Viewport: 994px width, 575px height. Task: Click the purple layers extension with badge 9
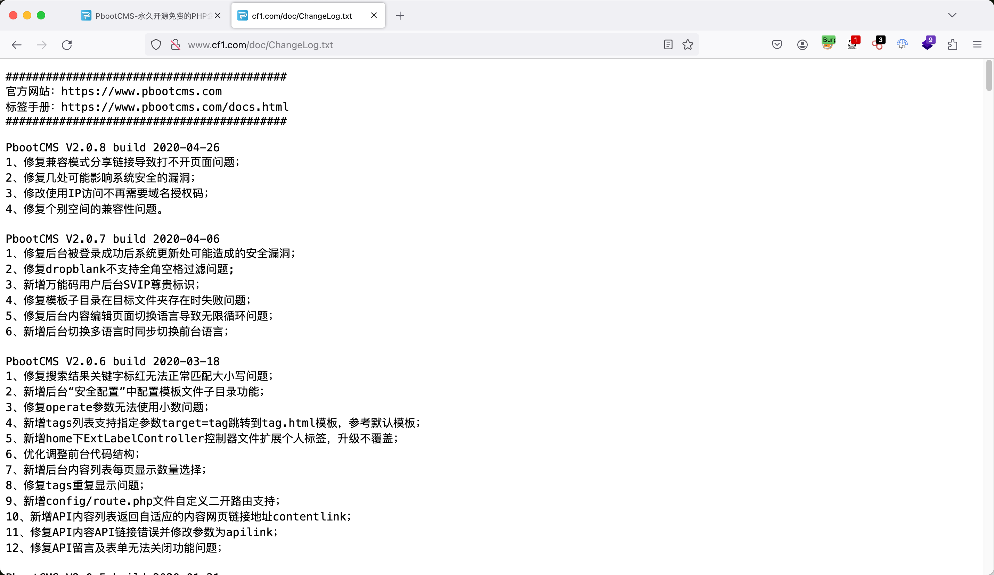[x=927, y=44]
